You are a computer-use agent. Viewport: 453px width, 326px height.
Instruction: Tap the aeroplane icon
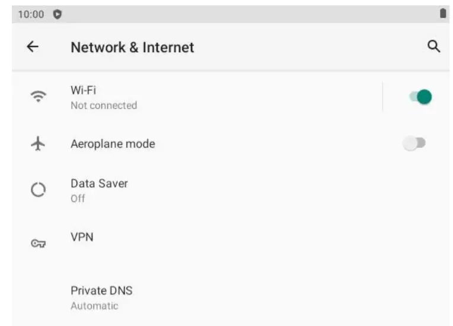(x=38, y=144)
